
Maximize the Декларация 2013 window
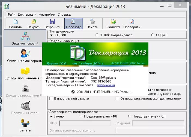tap(170, 5)
